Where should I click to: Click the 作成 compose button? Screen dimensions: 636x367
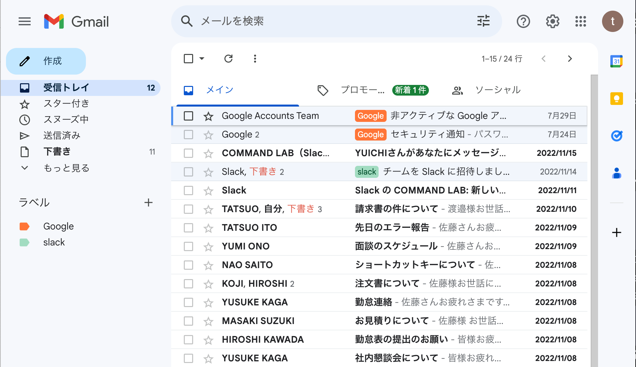46,61
